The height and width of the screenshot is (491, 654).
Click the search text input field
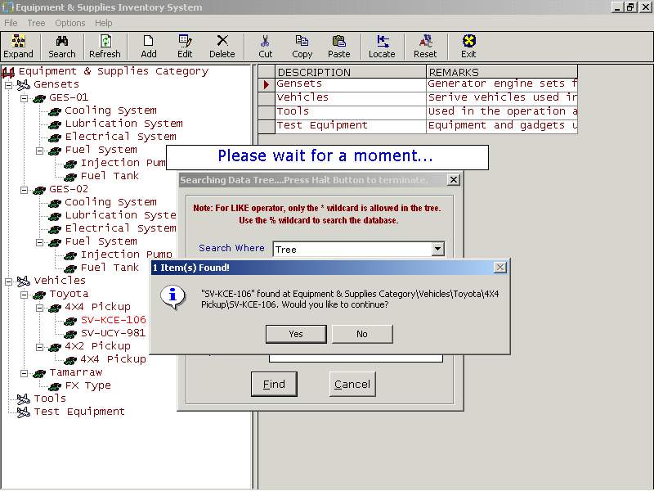(356, 358)
